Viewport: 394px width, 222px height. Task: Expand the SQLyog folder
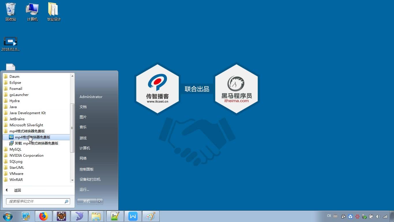click(x=36, y=162)
